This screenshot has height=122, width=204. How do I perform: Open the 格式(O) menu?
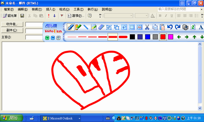(64, 9)
